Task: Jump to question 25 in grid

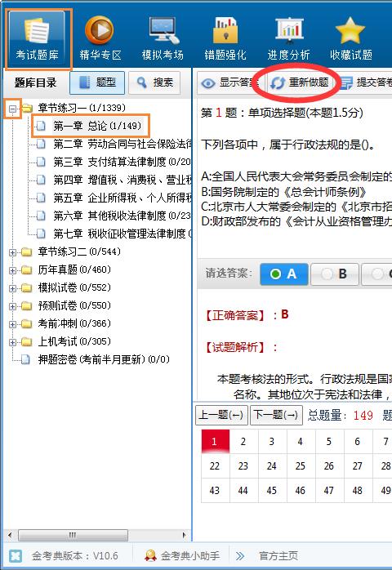Action: pyautogui.click(x=301, y=465)
